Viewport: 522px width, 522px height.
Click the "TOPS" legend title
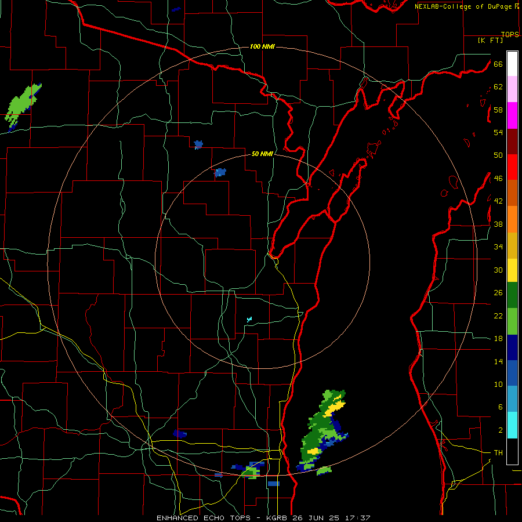[510, 34]
